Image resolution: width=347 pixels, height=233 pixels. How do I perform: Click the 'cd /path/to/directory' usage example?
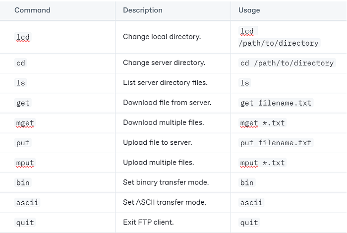[x=287, y=63]
